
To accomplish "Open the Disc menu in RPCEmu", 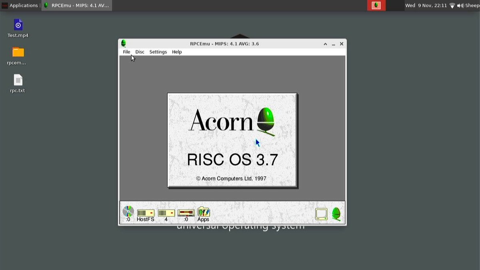I will pyautogui.click(x=140, y=52).
